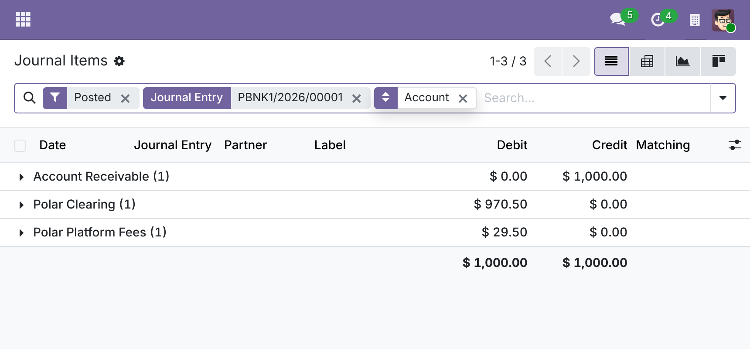The width and height of the screenshot is (750, 349).
Task: Open the conversations messages icon
Action: point(617,19)
